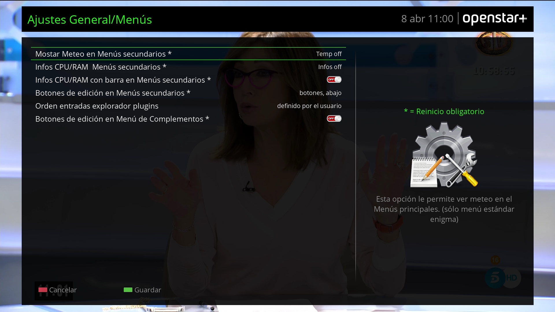Click the Ajustes General/Menús title
The image size is (555, 312).
[90, 20]
